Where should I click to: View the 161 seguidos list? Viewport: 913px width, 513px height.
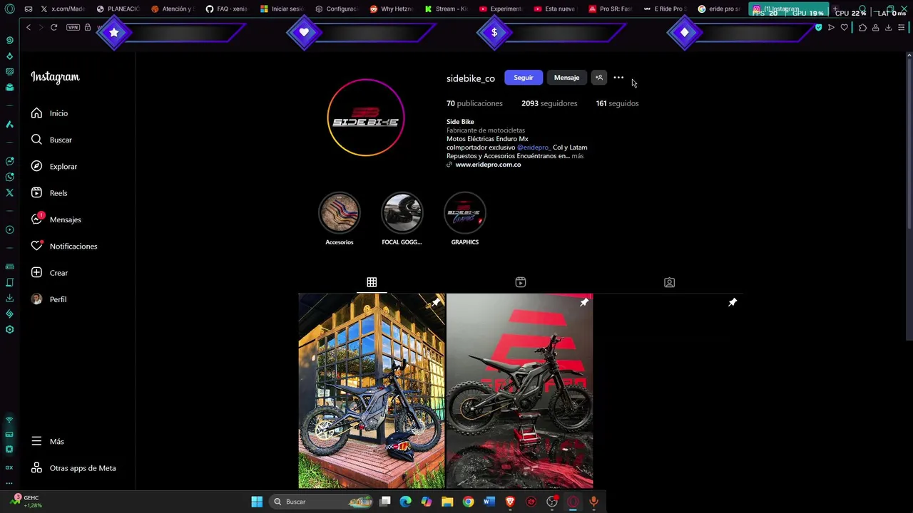(x=617, y=103)
